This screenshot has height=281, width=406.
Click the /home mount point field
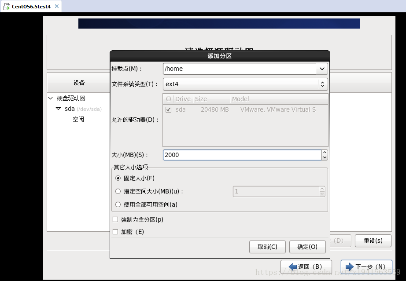[x=240, y=69]
